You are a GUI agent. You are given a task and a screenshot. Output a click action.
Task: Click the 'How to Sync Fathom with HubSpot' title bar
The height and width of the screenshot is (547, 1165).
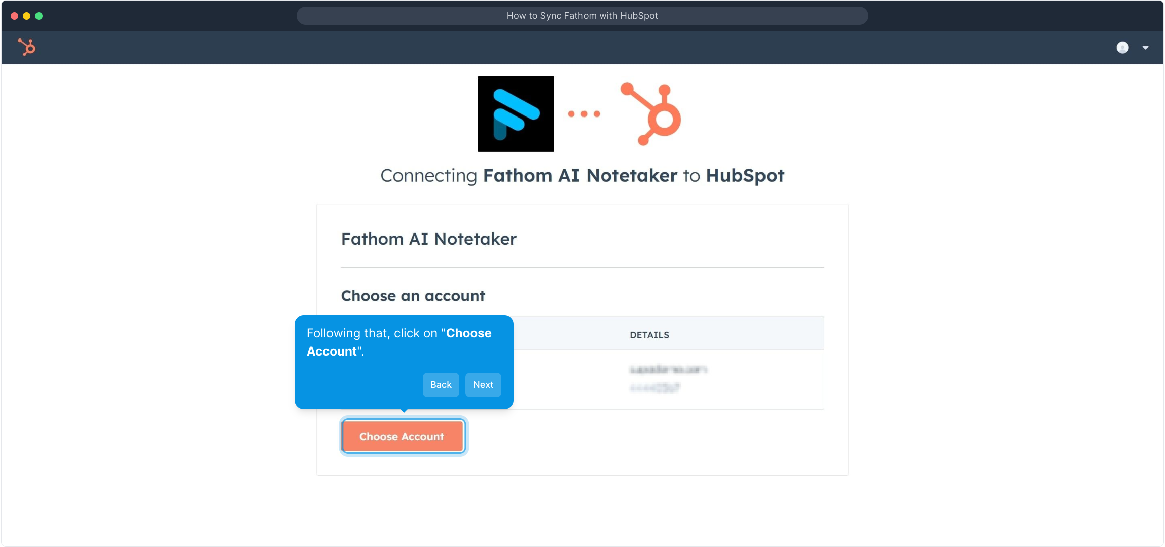[x=582, y=16]
